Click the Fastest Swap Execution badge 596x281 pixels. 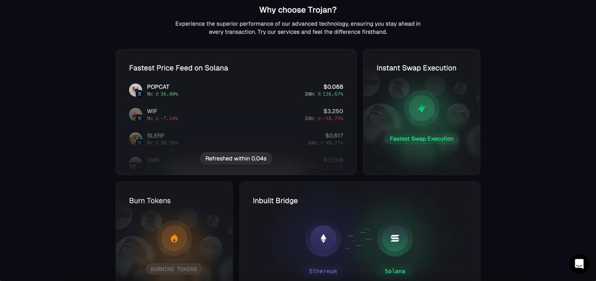[421, 139]
